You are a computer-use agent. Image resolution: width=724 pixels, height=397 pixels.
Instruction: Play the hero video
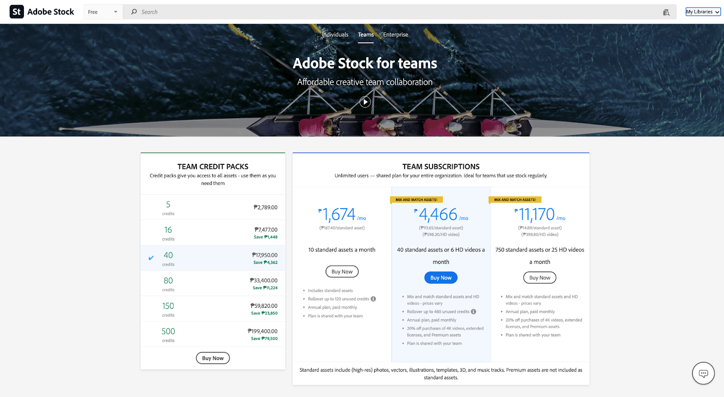coord(365,102)
